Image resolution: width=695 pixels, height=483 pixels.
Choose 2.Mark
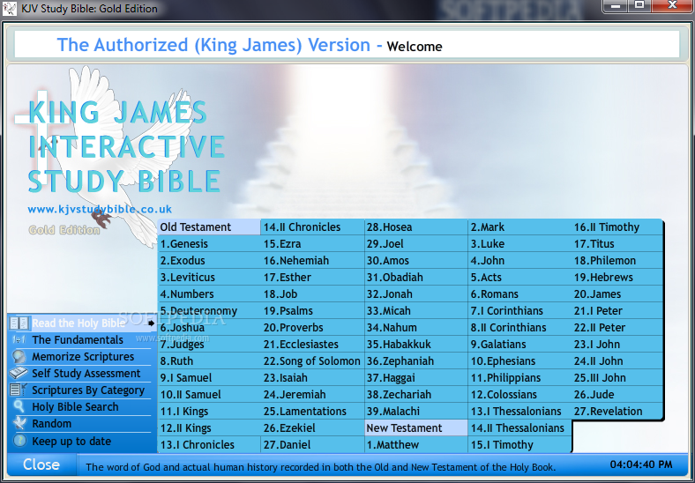click(519, 227)
